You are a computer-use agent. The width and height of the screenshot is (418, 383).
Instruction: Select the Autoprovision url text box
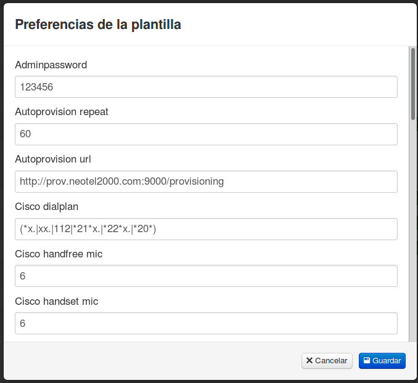tap(206, 182)
